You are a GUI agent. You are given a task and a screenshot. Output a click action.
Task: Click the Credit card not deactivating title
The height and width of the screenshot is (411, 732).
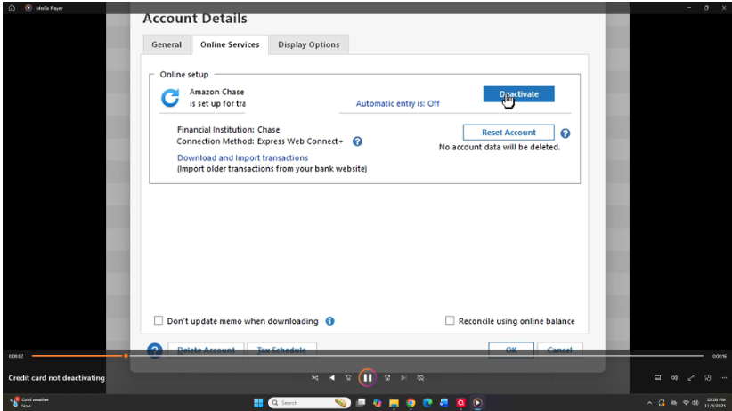click(56, 378)
